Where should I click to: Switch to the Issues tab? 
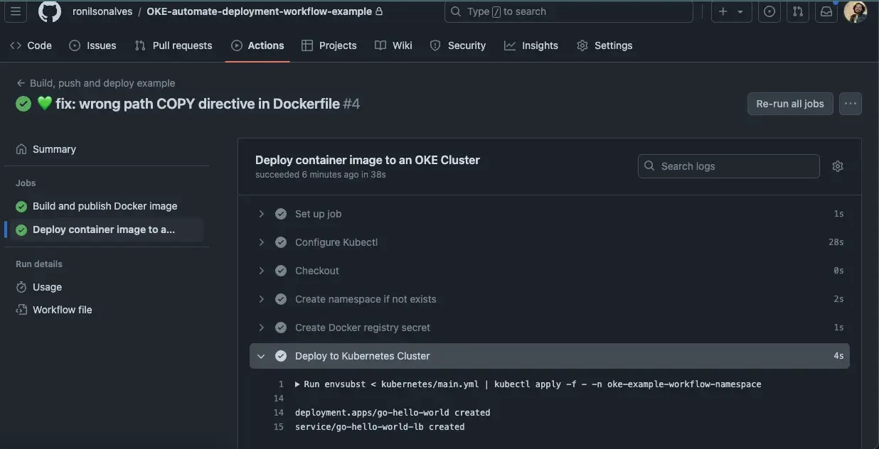coord(92,45)
